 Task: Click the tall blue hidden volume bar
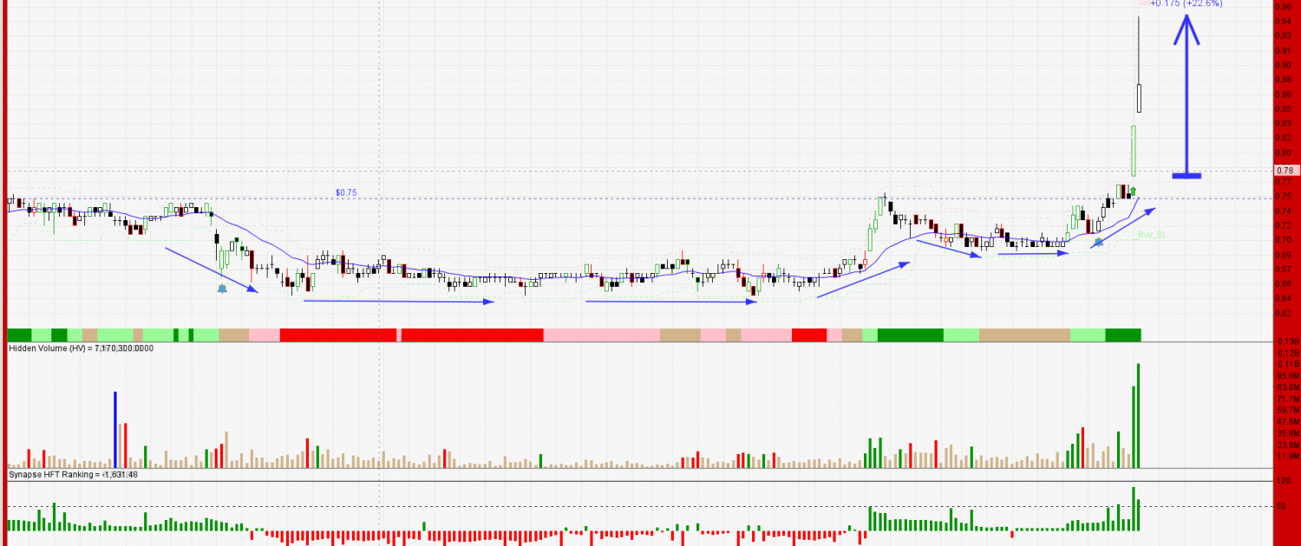click(x=115, y=430)
